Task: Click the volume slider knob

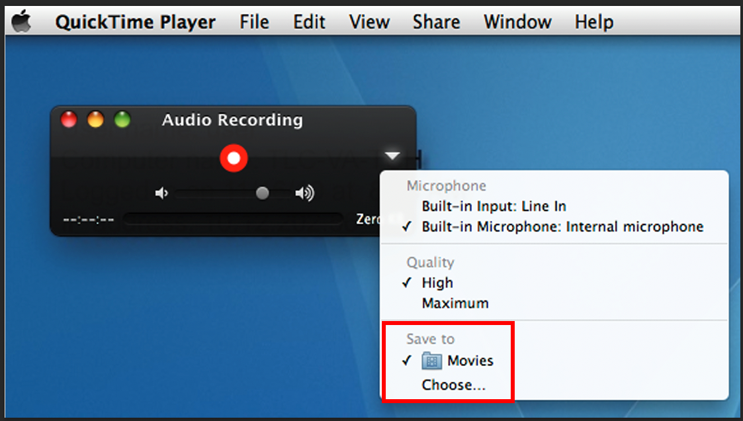Action: pos(263,193)
